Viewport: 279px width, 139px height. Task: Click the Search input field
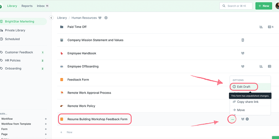236,6
